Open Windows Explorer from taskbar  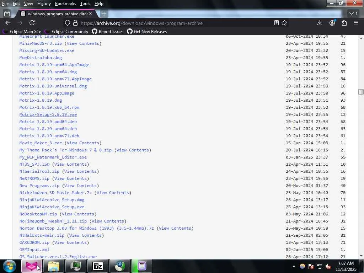54,266
